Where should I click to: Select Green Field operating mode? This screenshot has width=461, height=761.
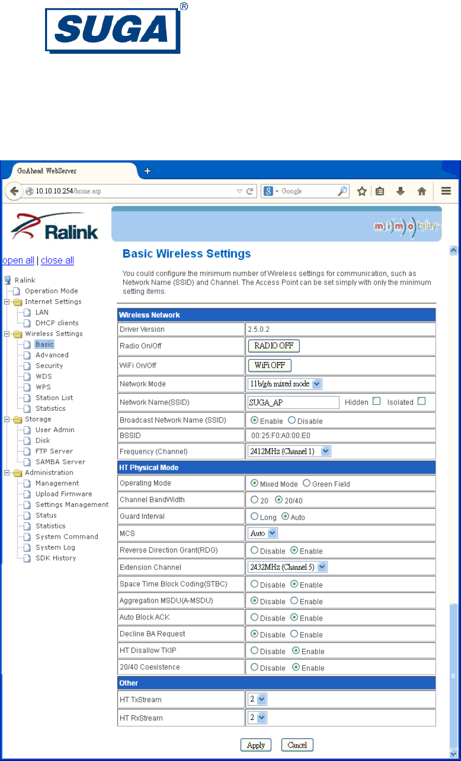click(306, 483)
